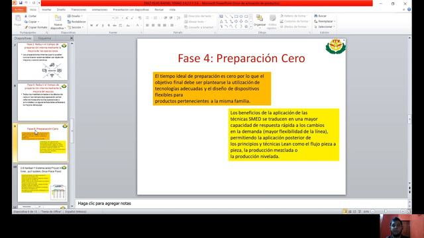Screen dimensions: 424x238
Task: Switch to the Esquema pane tab
Action: 44,38
